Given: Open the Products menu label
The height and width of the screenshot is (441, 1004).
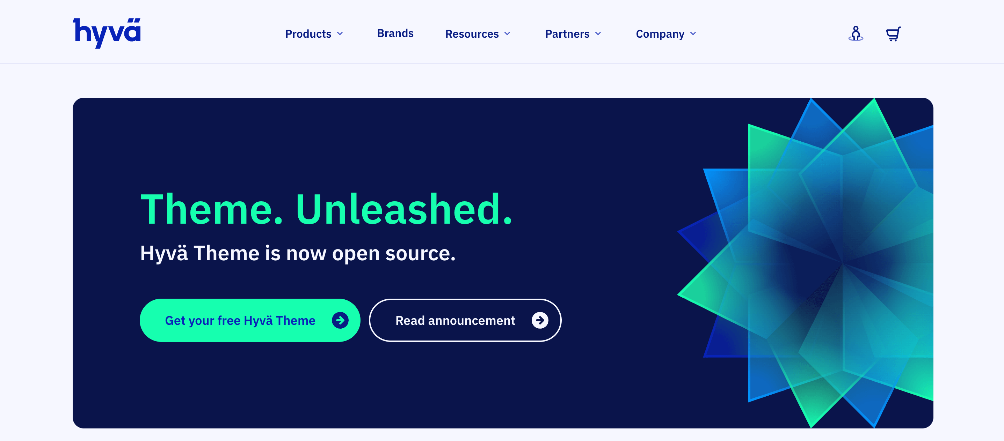Looking at the screenshot, I should (x=308, y=34).
